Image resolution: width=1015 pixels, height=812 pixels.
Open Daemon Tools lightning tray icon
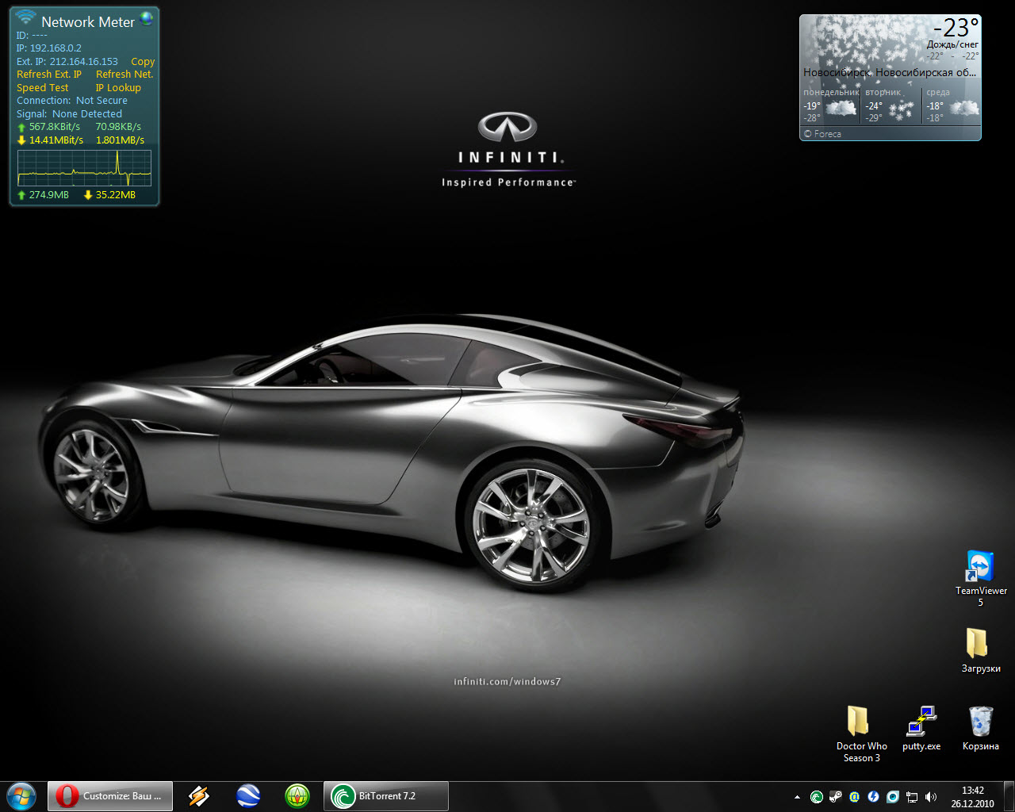click(x=874, y=797)
